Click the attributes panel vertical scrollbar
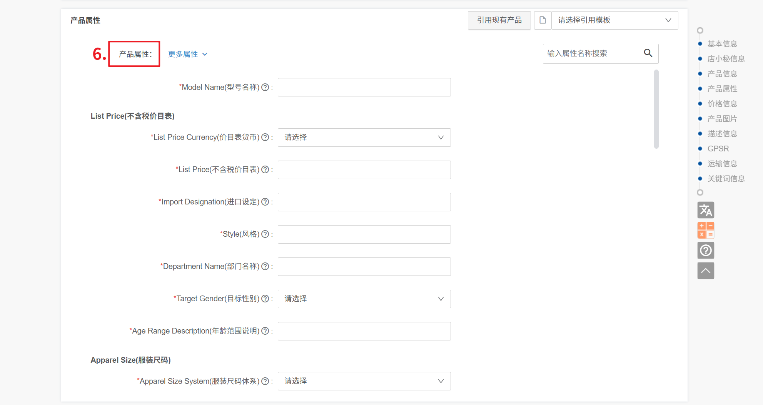Screen dimensions: 763x405 pyautogui.click(x=656, y=109)
